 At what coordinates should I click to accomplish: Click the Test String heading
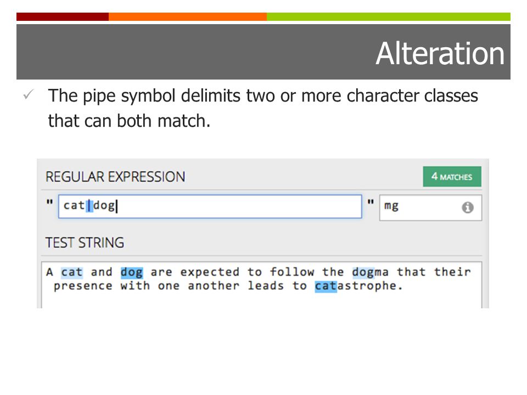(x=85, y=242)
